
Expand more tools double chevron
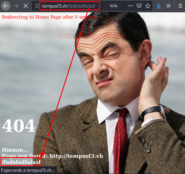click(x=168, y=6)
